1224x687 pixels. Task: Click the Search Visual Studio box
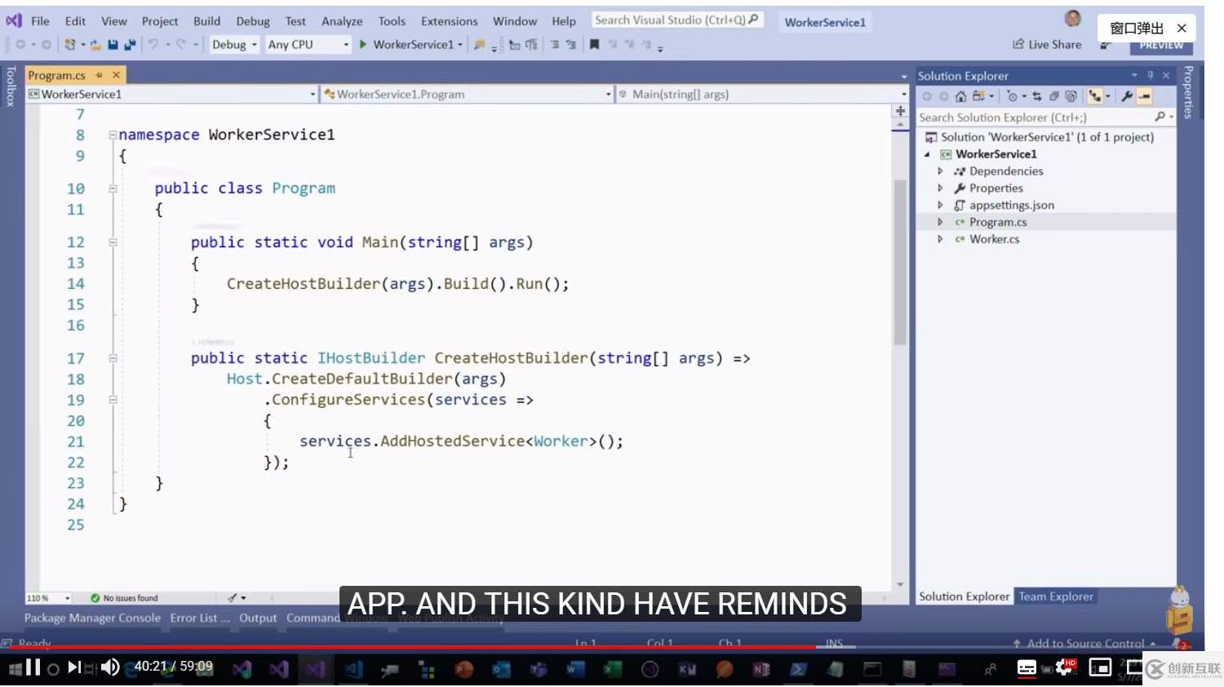click(x=677, y=20)
